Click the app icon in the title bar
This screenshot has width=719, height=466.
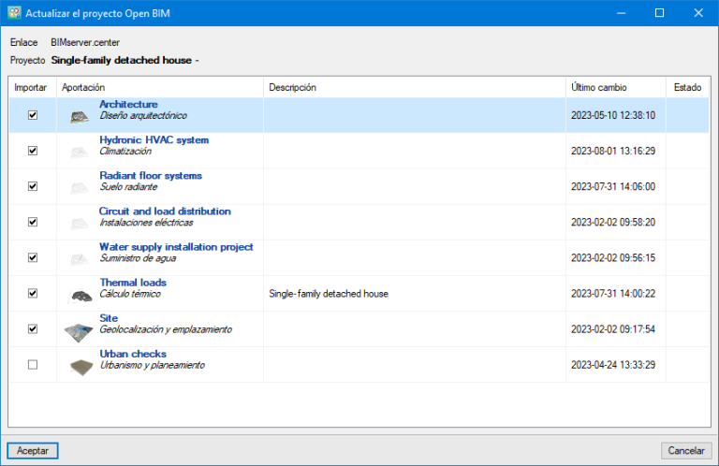coord(14,13)
